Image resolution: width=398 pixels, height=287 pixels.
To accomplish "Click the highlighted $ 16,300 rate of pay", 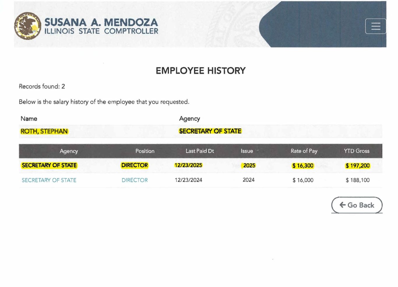I will 303,166.
